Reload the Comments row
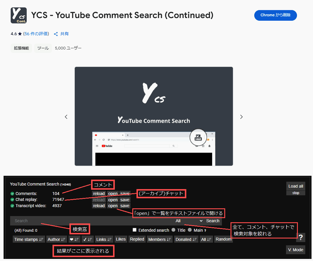The width and height of the screenshot is (313, 261). [99, 194]
